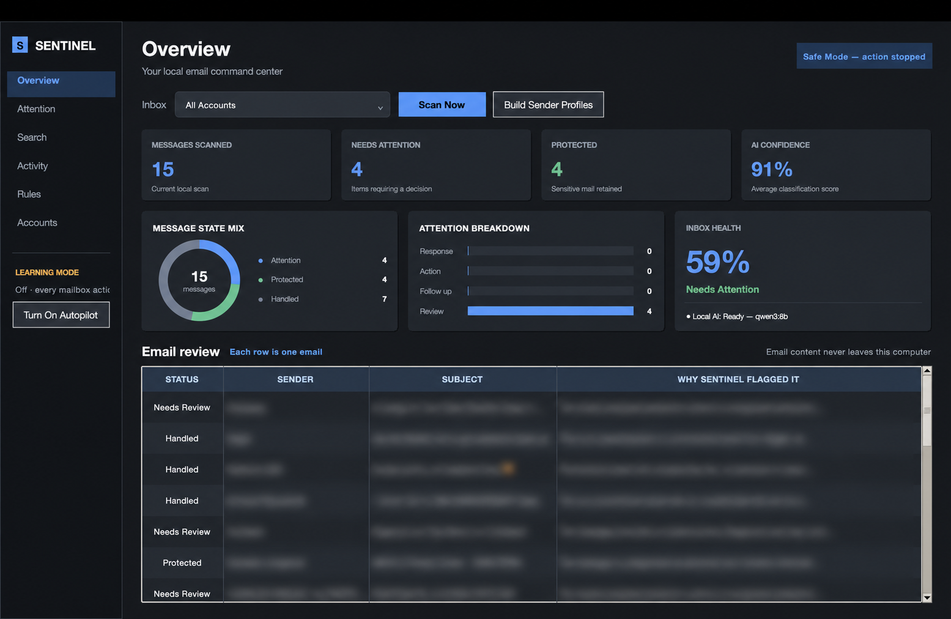Click the Subject column header
Image resolution: width=951 pixels, height=619 pixels.
pyautogui.click(x=462, y=379)
